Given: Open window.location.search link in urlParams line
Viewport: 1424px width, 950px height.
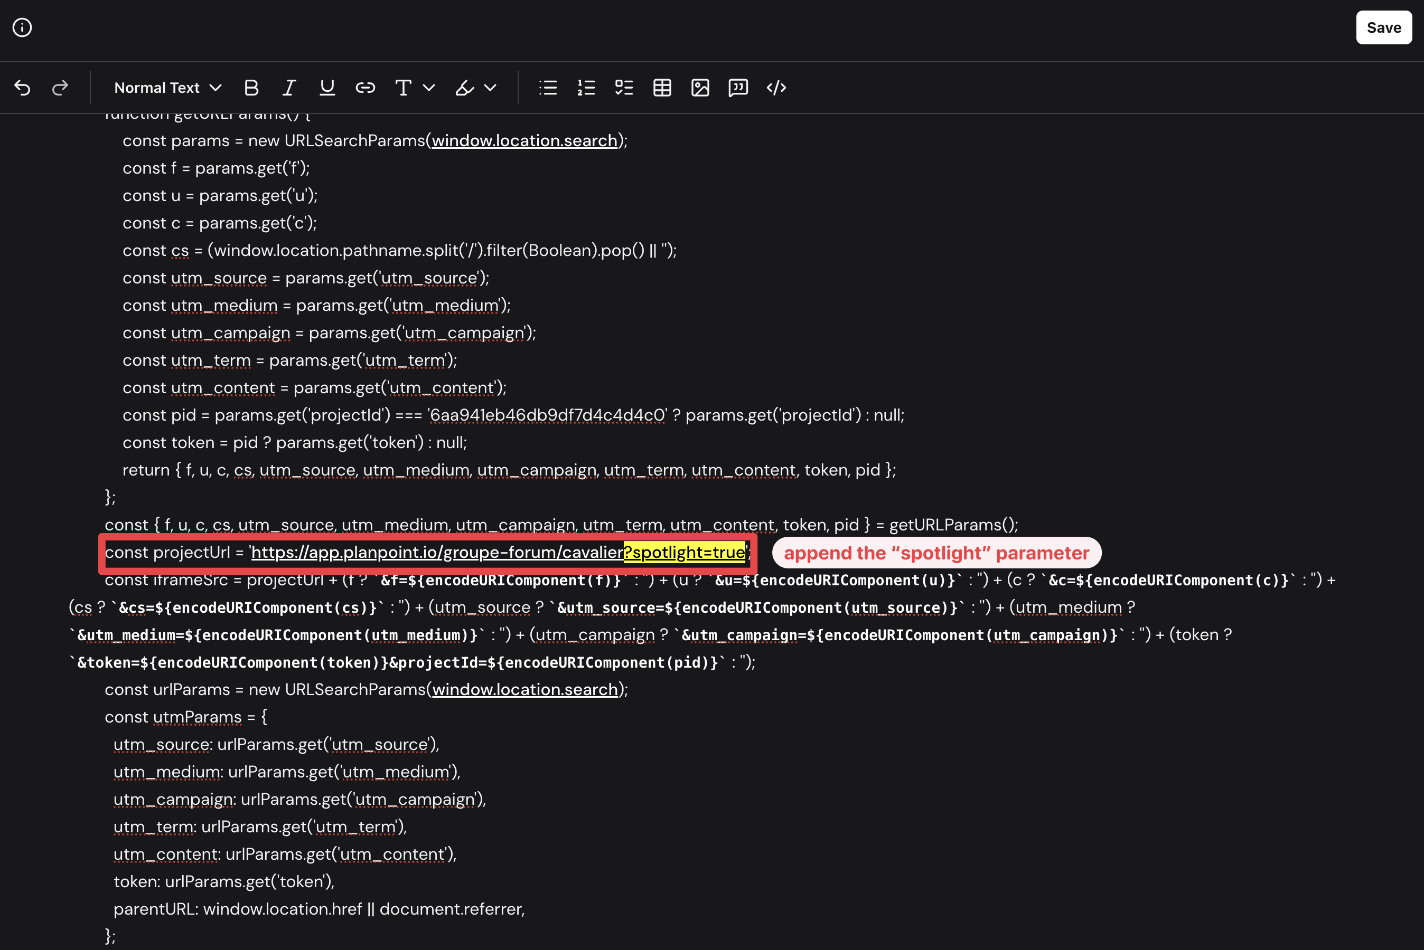Looking at the screenshot, I should point(525,689).
